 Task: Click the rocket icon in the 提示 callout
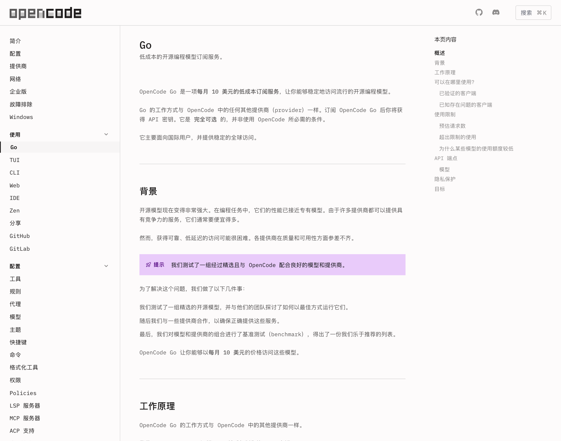pyautogui.click(x=148, y=265)
